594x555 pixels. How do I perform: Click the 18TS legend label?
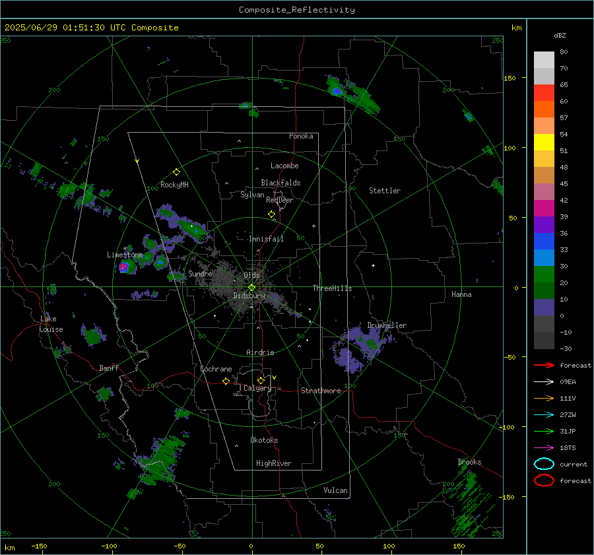[568, 448]
